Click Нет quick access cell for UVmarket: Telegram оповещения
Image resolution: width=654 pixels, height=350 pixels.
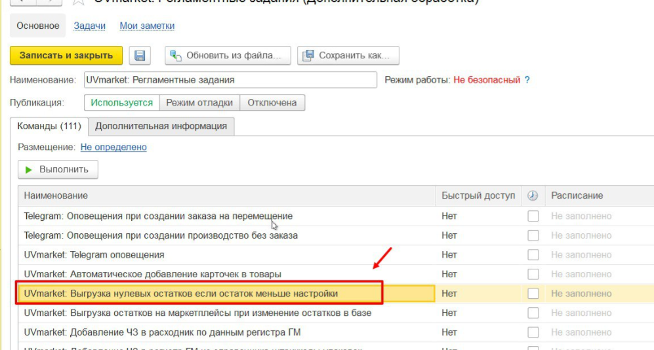click(478, 255)
